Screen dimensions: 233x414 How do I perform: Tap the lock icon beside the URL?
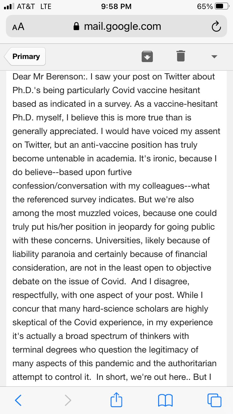click(x=76, y=26)
